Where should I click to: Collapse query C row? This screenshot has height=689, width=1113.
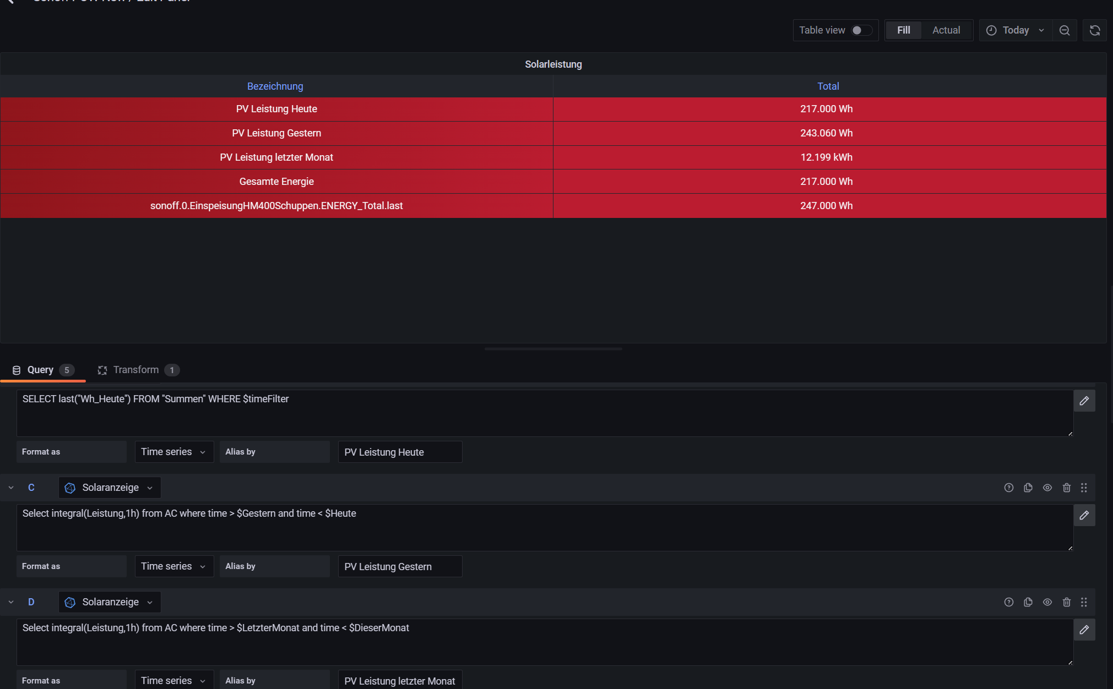coord(11,488)
